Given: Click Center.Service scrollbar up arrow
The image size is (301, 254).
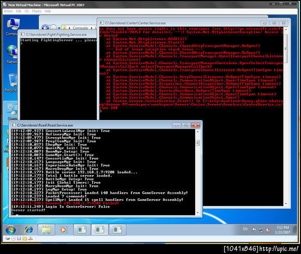Looking at the screenshot, I should 286,30.
